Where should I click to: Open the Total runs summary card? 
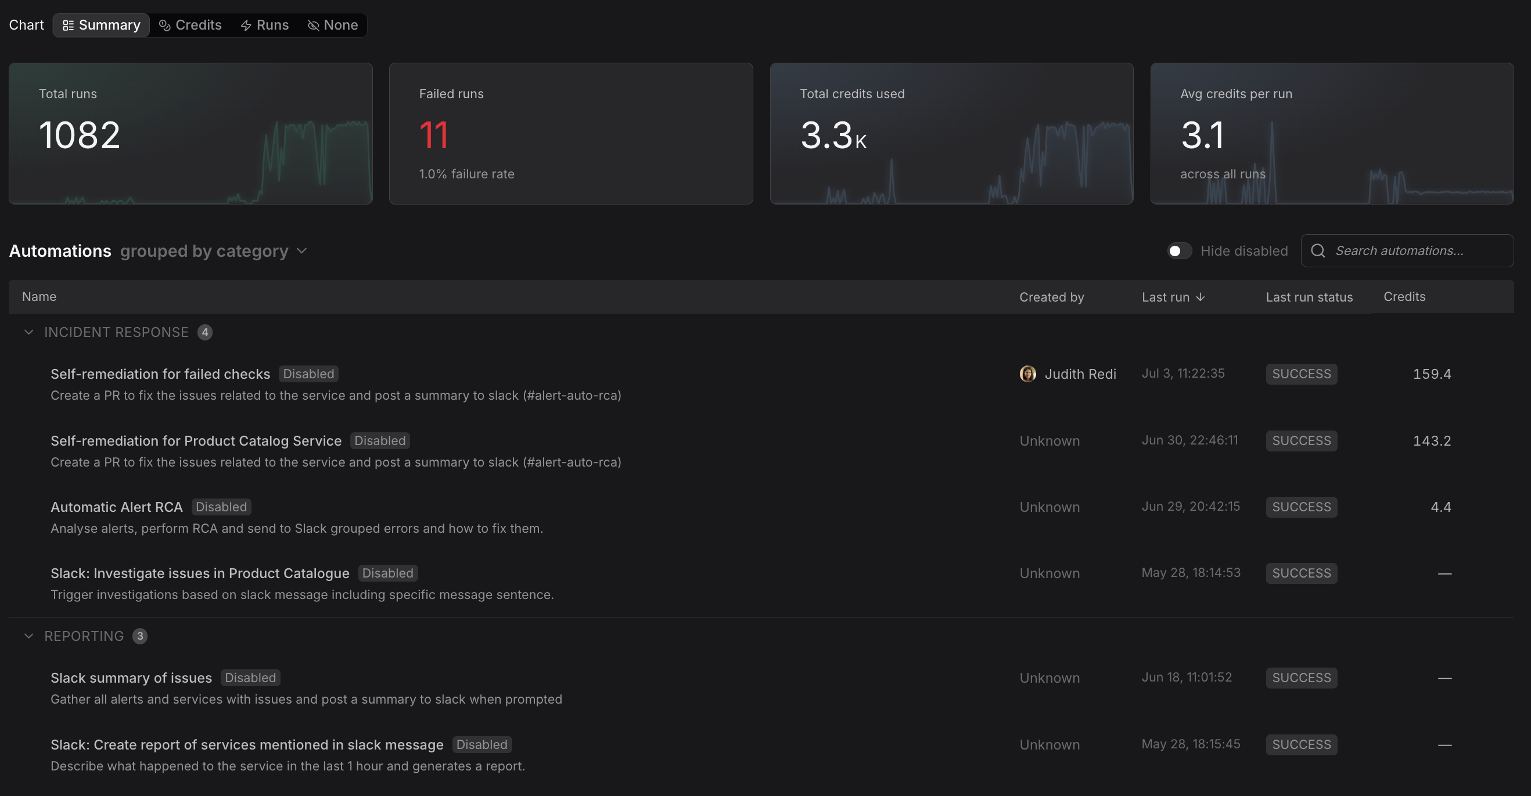[191, 134]
